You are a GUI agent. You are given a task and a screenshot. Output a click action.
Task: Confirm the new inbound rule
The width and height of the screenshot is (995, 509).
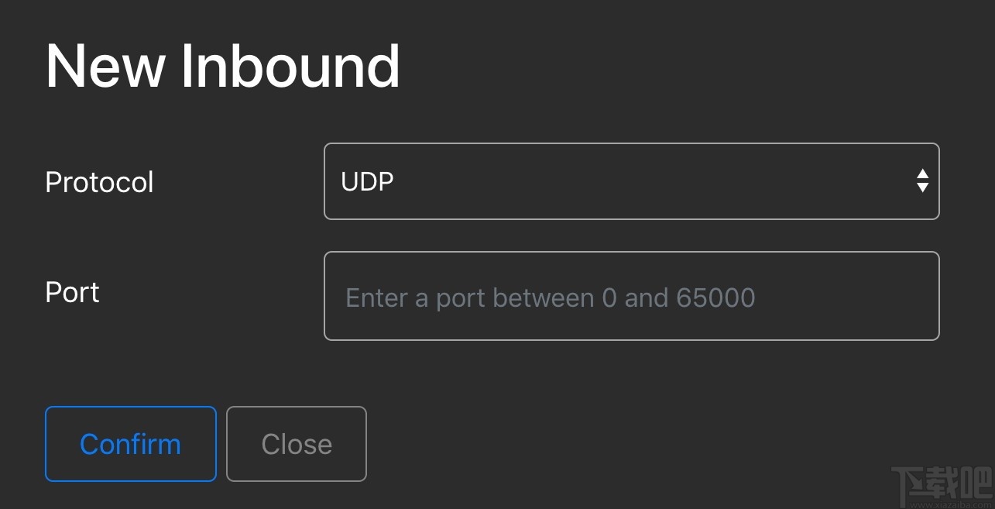[130, 444]
